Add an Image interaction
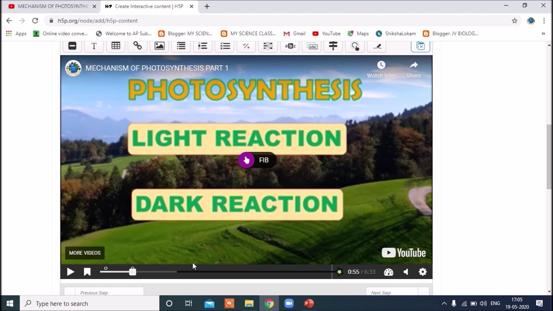This screenshot has height=311, width=553. point(159,46)
